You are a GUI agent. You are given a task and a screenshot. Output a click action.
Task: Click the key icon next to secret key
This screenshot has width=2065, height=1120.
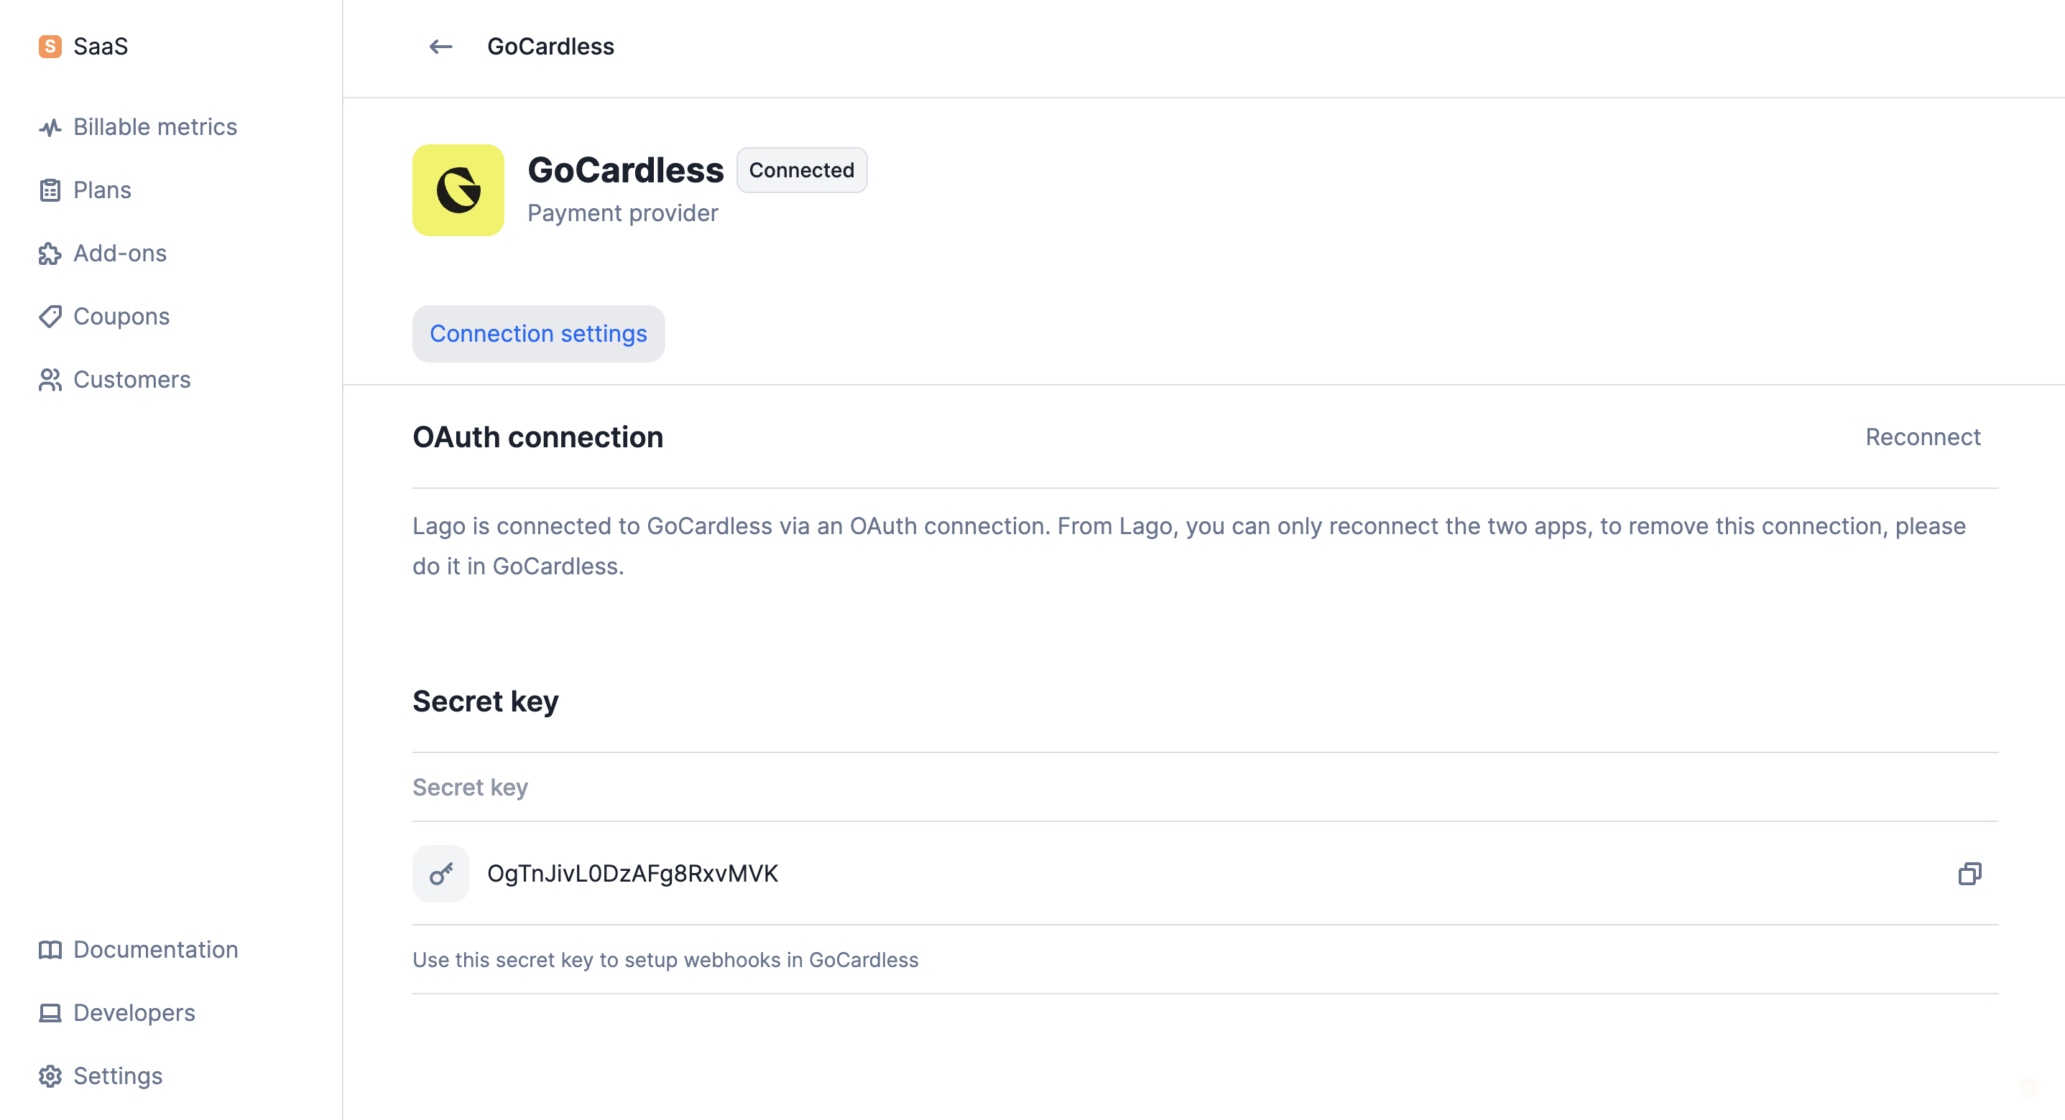click(441, 873)
